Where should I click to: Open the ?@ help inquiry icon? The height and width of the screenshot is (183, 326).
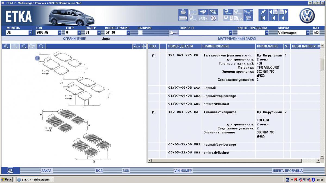click(213, 12)
